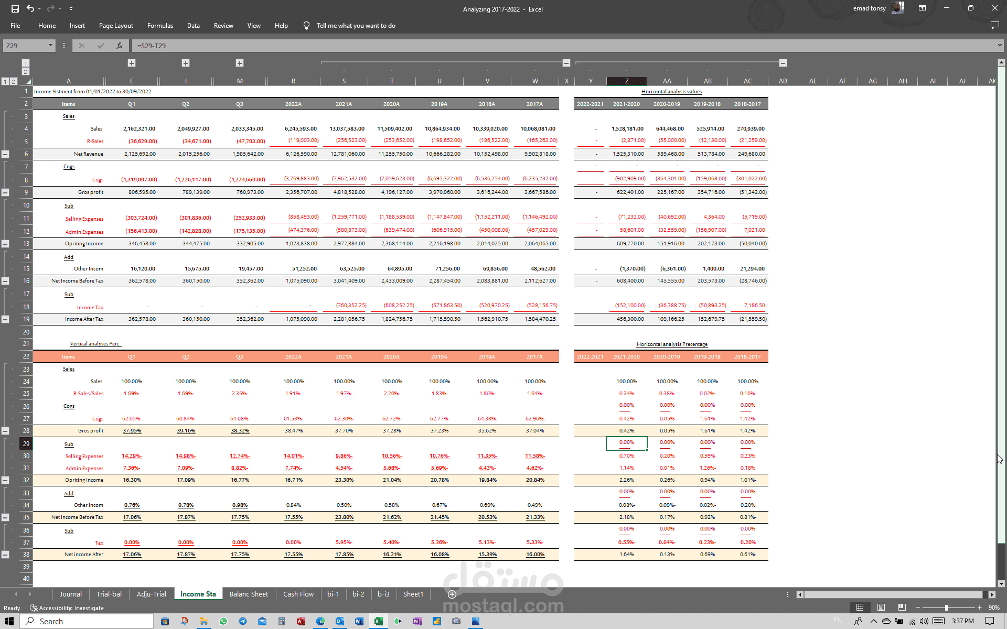1007x629 pixels.
Task: Open Customize Quick Access Toolbar dropdown
Action: 71,9
